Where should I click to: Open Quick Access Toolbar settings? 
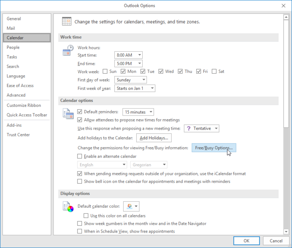click(x=27, y=115)
